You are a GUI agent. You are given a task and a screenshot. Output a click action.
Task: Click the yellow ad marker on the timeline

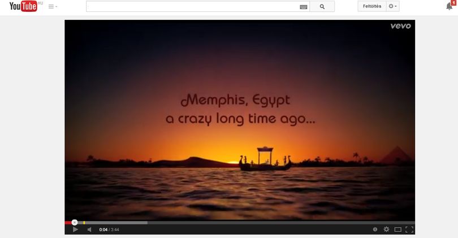tap(84, 223)
